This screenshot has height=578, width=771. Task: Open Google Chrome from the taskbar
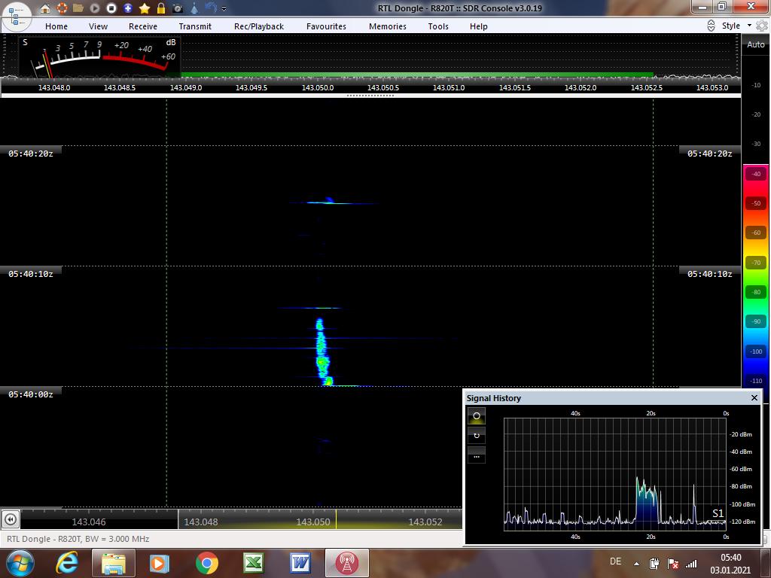(x=206, y=563)
